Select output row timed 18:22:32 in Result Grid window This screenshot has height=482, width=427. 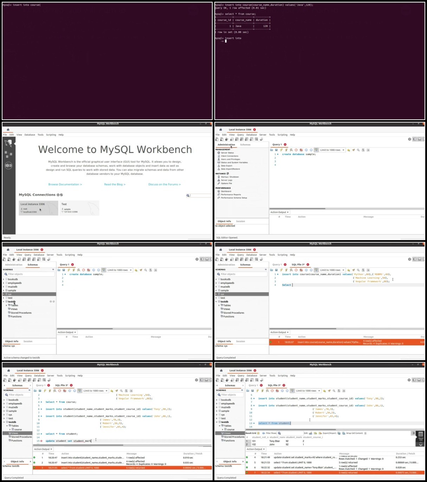335,467
